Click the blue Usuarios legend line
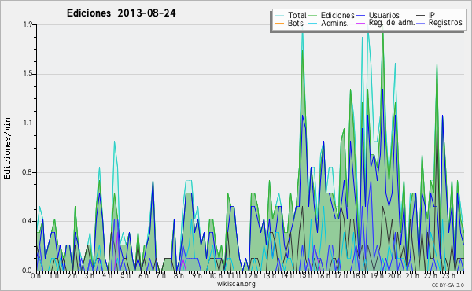Screen dimensions: 472x291 [360, 16]
